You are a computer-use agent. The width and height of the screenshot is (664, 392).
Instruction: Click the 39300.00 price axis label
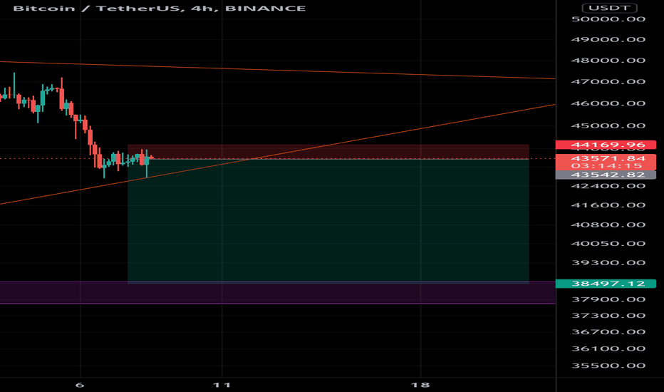608,263
